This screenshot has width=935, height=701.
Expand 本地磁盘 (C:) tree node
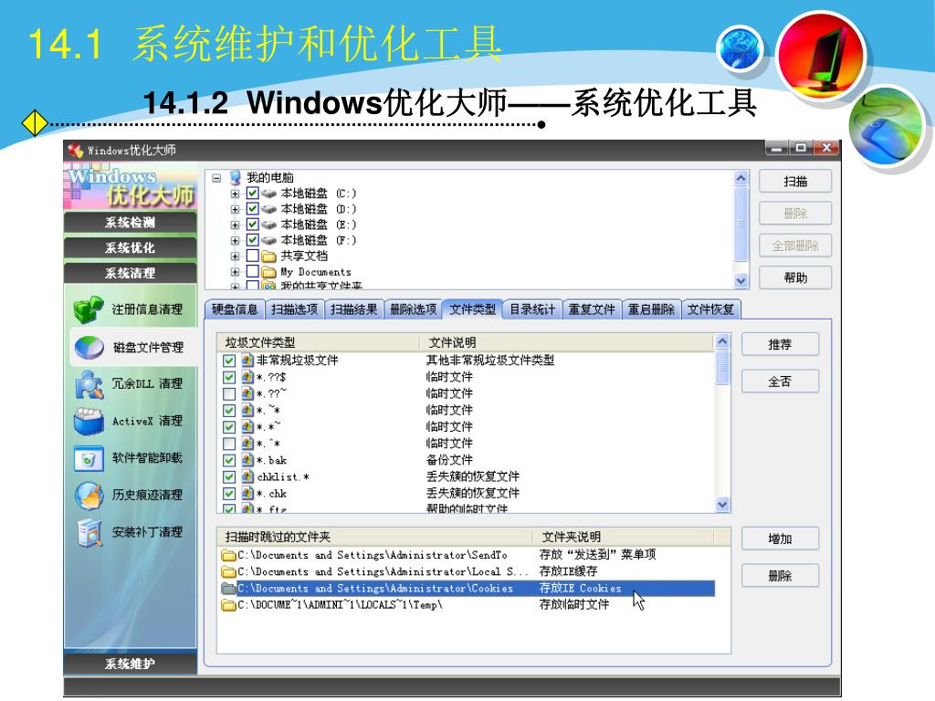pyautogui.click(x=235, y=194)
